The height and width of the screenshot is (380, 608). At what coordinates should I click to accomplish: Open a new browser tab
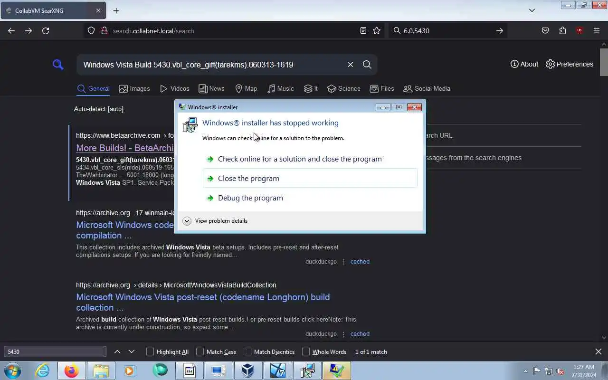coord(116,10)
